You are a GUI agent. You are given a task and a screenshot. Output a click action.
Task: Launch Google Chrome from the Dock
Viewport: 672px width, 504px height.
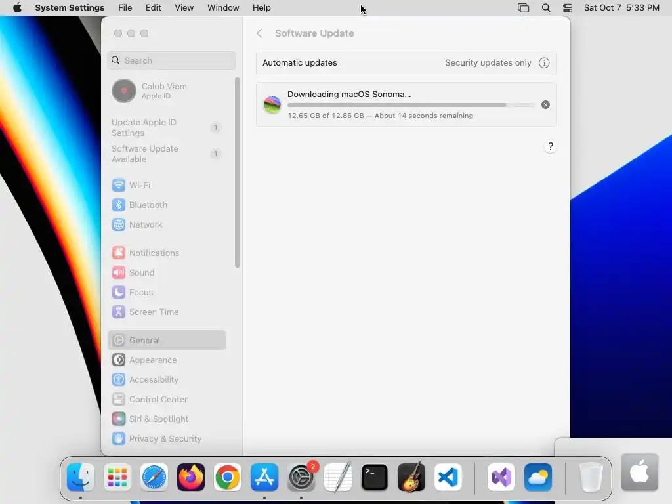point(228,477)
